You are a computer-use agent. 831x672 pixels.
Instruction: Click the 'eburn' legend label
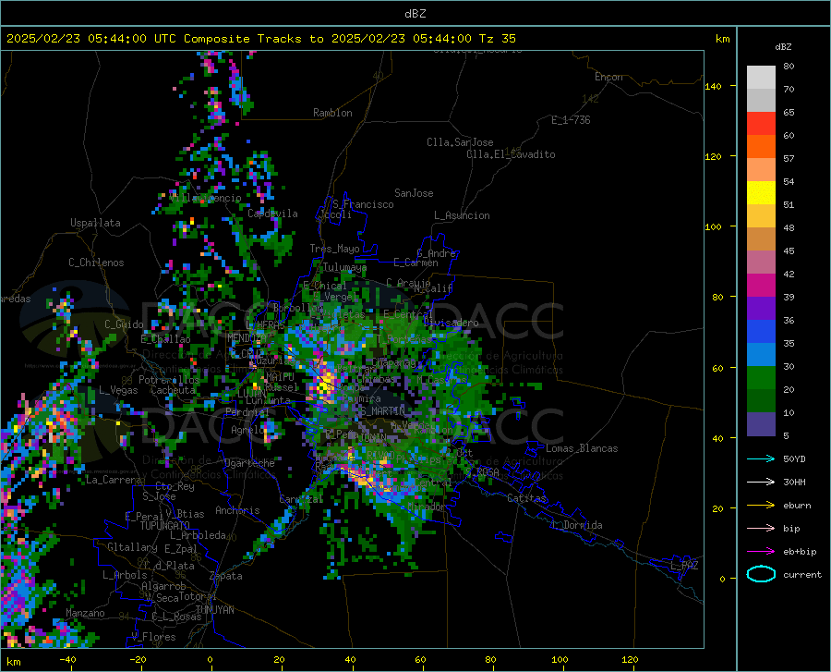797,506
